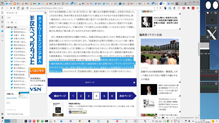Open the Twitter web panel in sidebar

tap(2, 31)
